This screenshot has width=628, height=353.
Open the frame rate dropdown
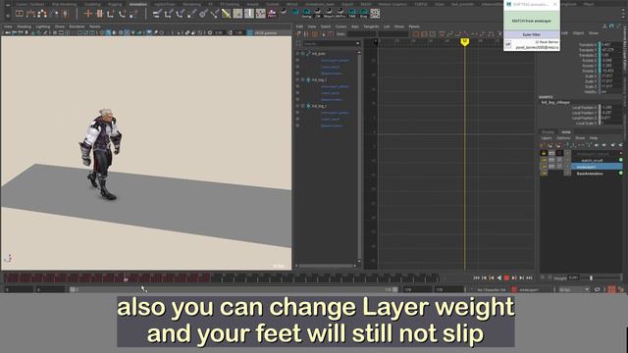click(574, 289)
